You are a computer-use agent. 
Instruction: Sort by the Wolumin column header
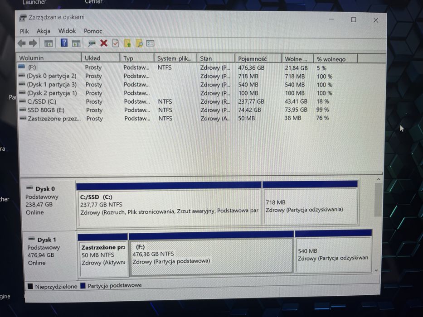(x=49, y=58)
